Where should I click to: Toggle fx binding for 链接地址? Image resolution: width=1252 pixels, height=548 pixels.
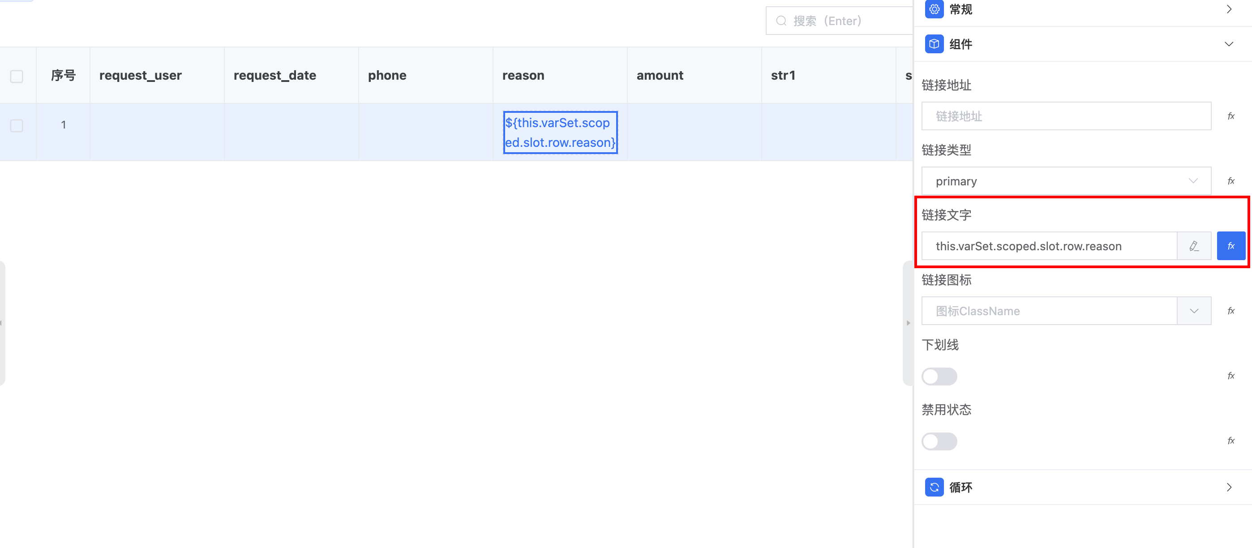pos(1231,116)
